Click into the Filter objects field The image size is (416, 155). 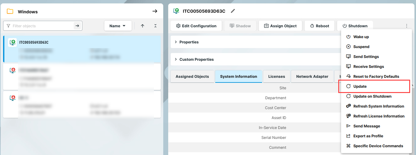point(42,26)
